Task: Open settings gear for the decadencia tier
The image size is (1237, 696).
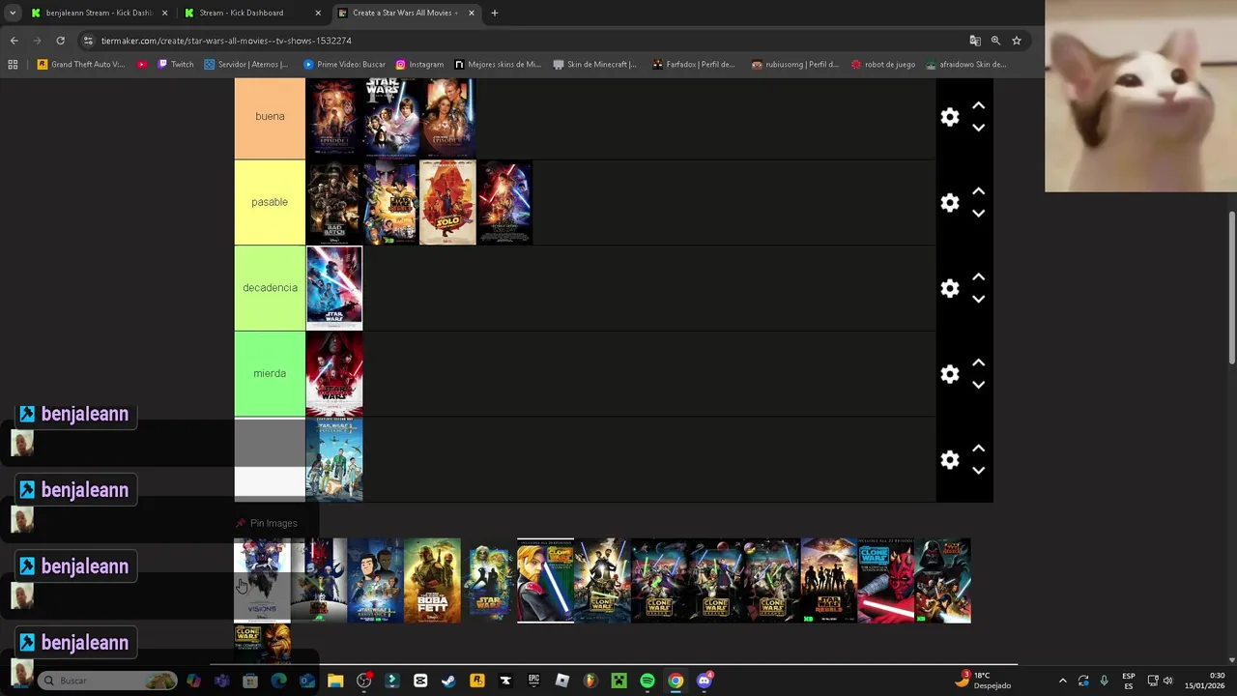Action: [x=950, y=288]
